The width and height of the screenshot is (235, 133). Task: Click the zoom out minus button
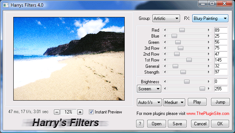coord(57,112)
